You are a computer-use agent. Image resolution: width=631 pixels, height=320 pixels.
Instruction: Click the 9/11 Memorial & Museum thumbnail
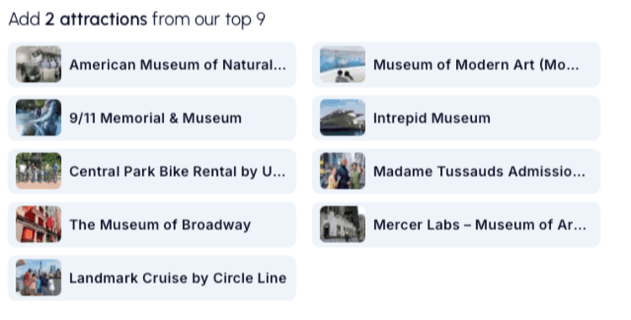[x=39, y=118]
